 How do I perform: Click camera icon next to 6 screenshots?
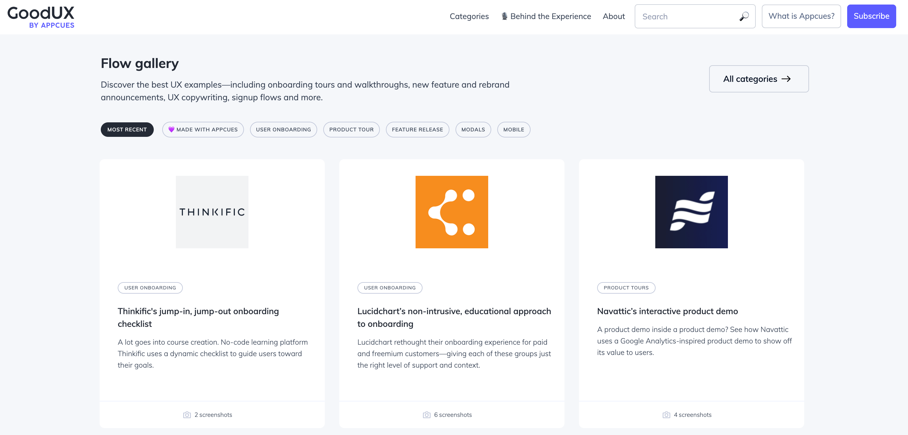(426, 415)
